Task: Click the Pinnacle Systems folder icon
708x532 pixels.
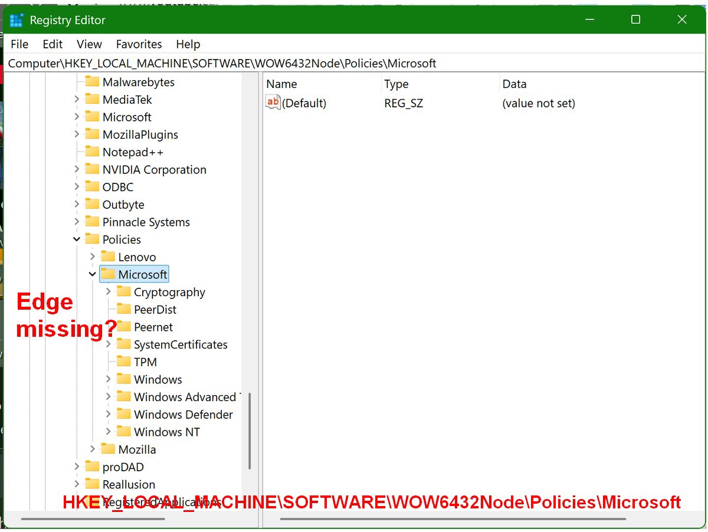Action: (92, 222)
